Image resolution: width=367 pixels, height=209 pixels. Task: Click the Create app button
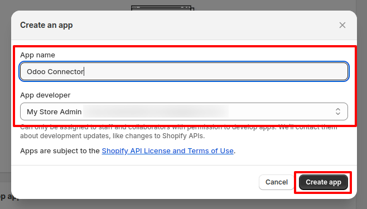[x=323, y=182]
